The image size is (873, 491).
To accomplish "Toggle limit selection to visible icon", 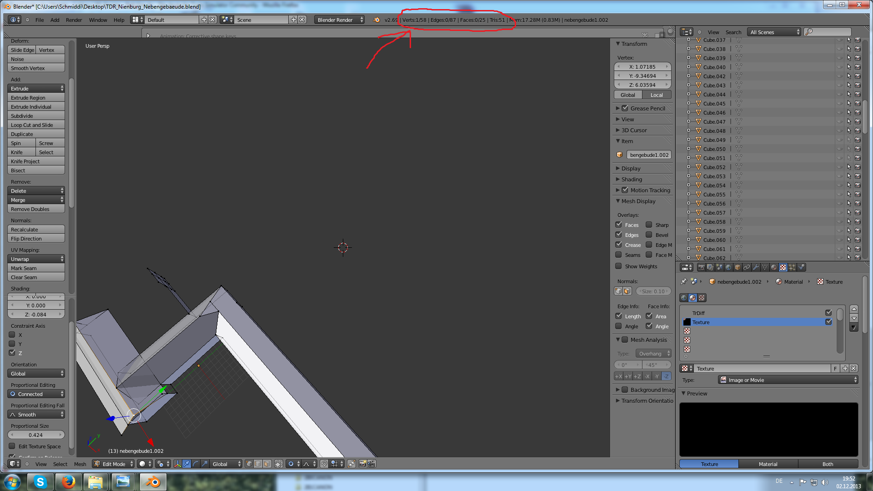I will point(279,464).
